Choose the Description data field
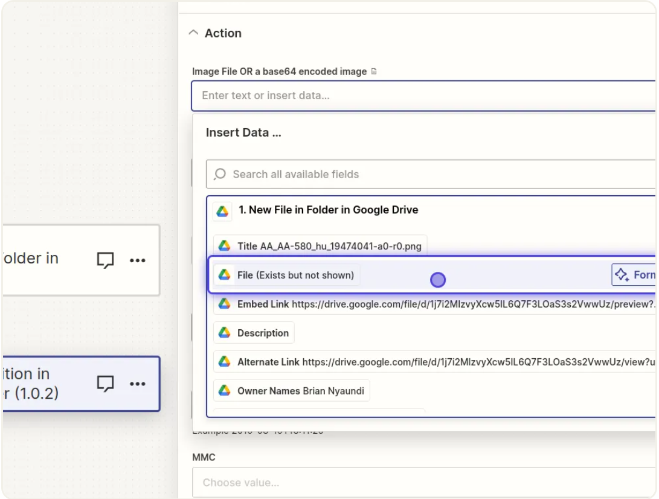This screenshot has height=499, width=659. pyautogui.click(x=254, y=333)
